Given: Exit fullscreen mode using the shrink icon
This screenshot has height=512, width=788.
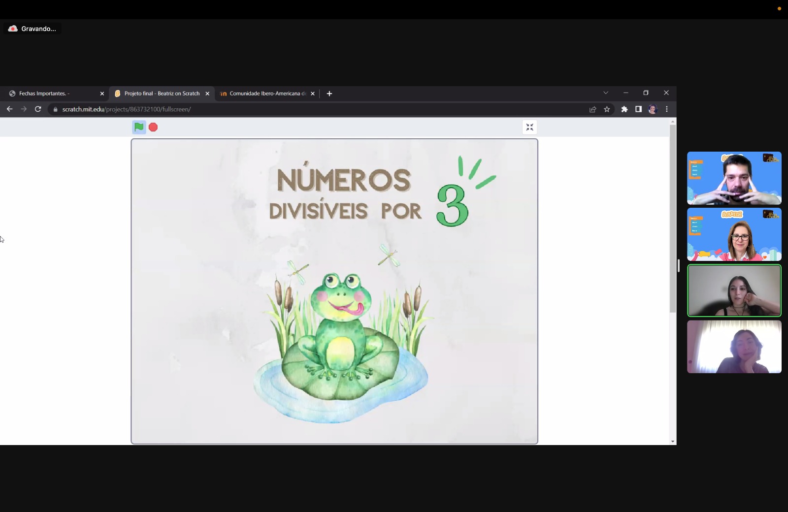Looking at the screenshot, I should 529,128.
